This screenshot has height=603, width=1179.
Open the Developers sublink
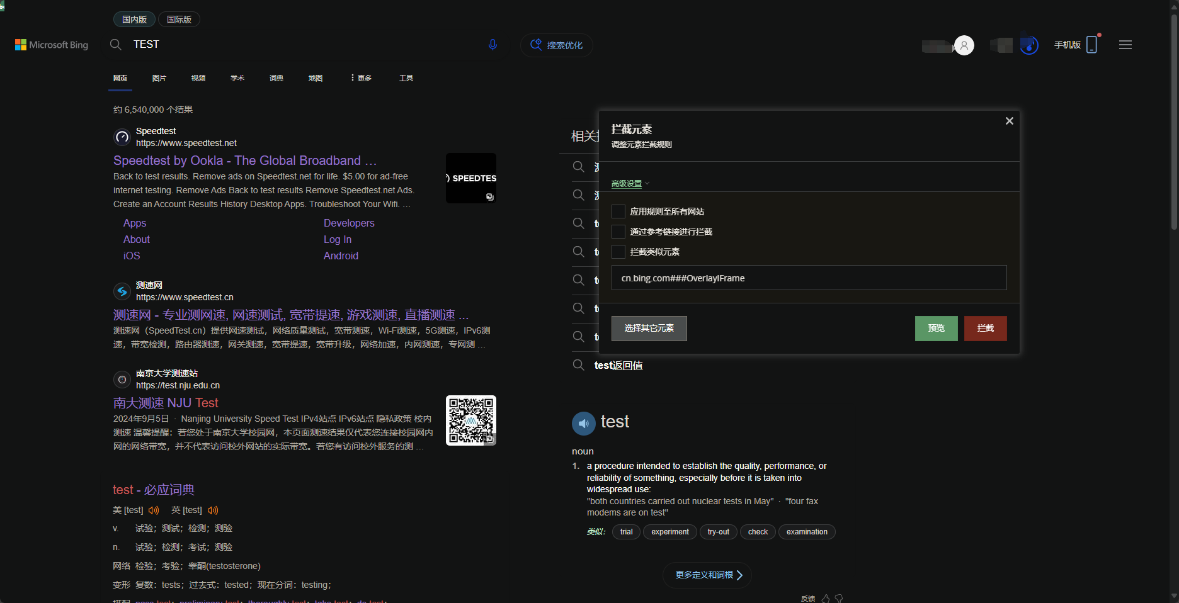(349, 223)
